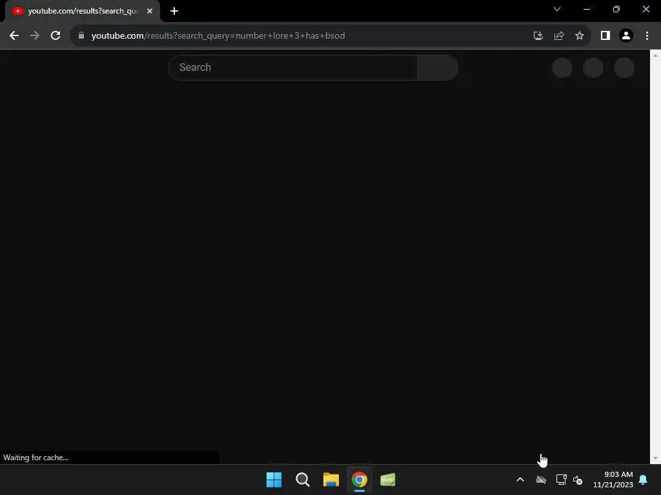Viewport: 661px width, 495px height.
Task: Click the OneDrive cloud tray icon
Action: (541, 480)
